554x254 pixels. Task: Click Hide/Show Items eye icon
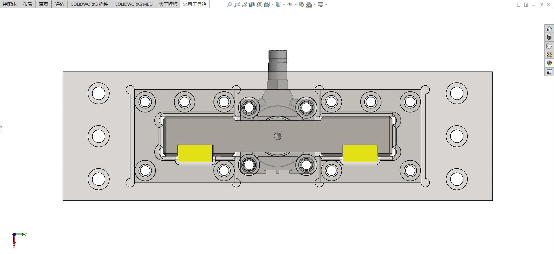(290, 5)
